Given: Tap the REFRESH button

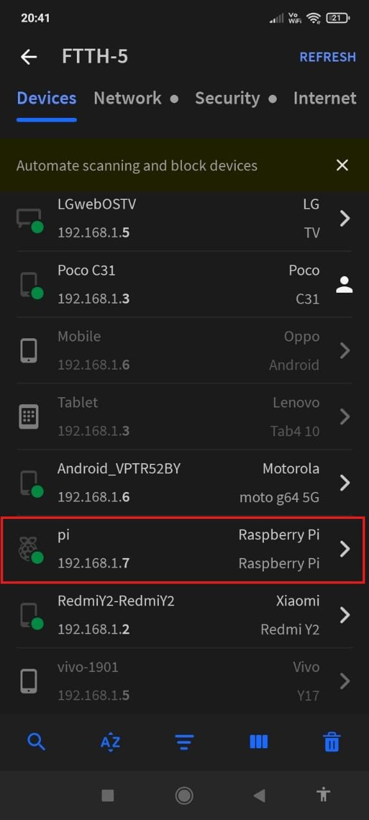Looking at the screenshot, I should click(328, 56).
